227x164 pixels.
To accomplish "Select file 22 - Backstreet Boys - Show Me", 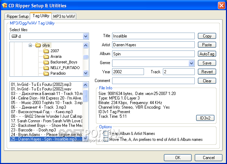I will 47,125.
